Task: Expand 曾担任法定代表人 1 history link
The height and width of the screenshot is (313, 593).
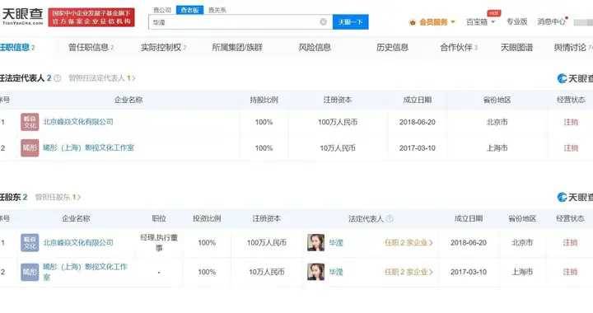Action: [102, 78]
